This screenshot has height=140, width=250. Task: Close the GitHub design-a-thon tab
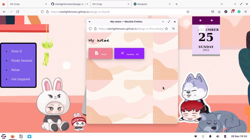(87, 4)
